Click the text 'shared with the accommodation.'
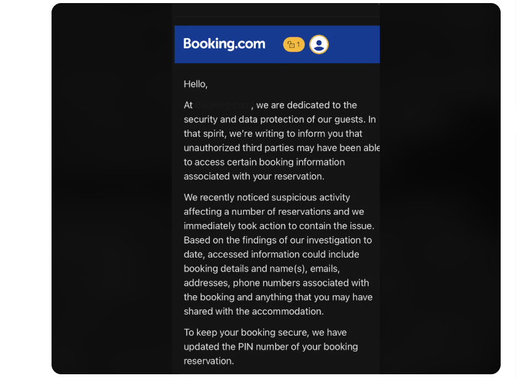Image resolution: width=516 pixels, height=381 pixels. [253, 311]
